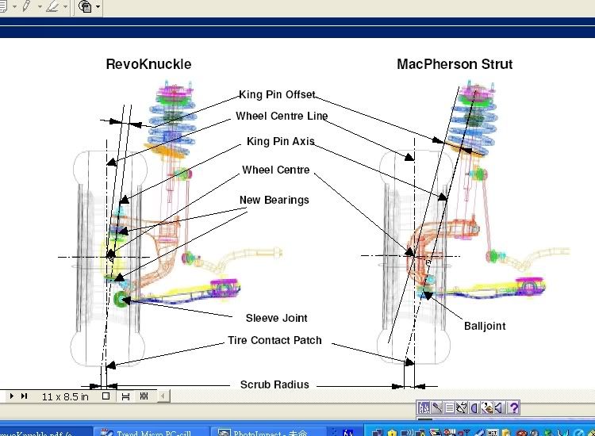Click the horizontal scrollbar left arrow
Viewport: 595px width, 436px height.
[163, 396]
